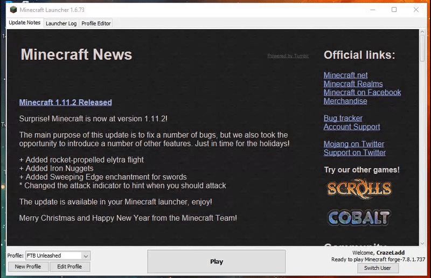Click the New Profile button
431x278 pixels.
(28, 267)
